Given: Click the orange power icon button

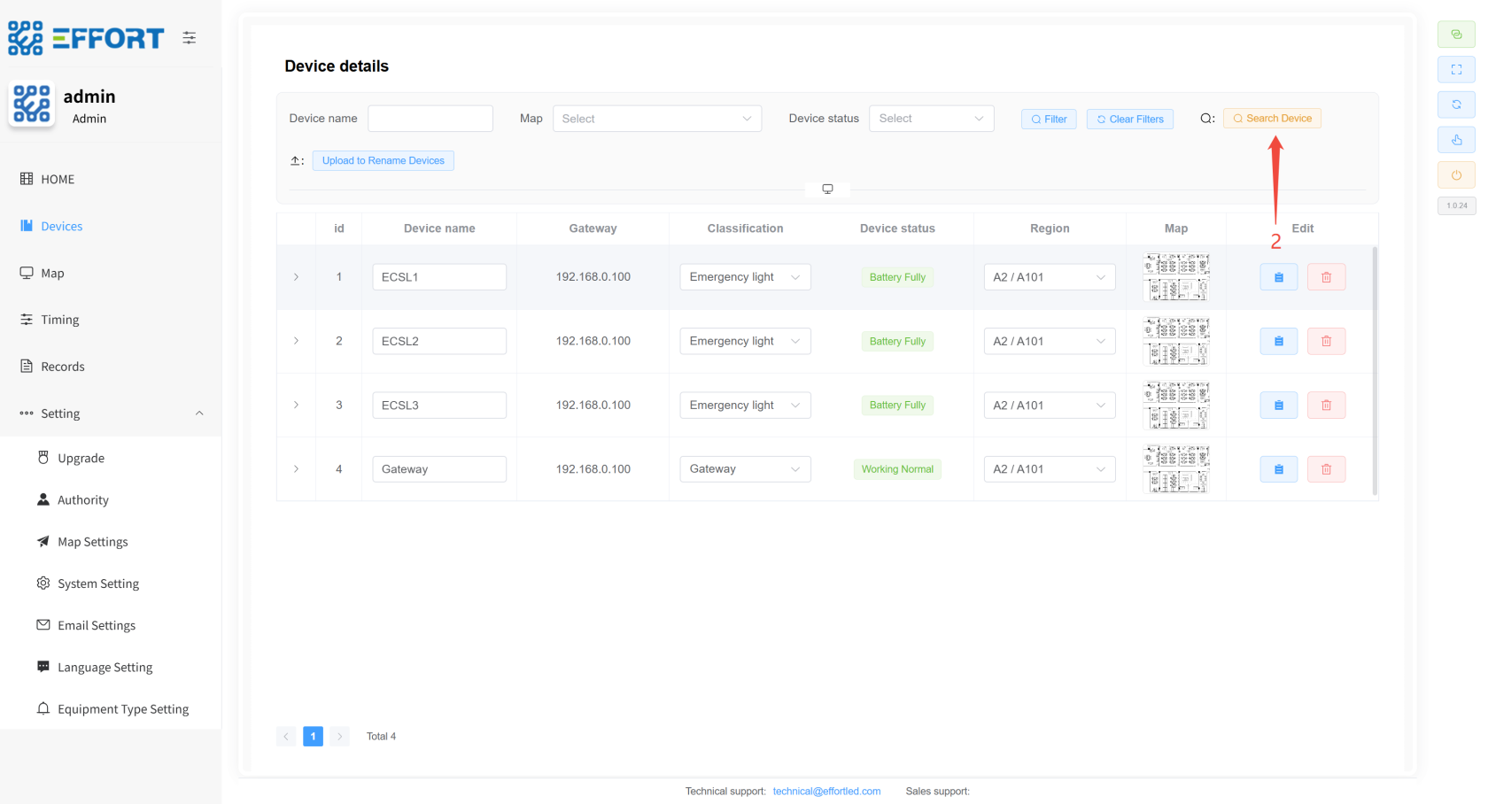Looking at the screenshot, I should point(1456,175).
